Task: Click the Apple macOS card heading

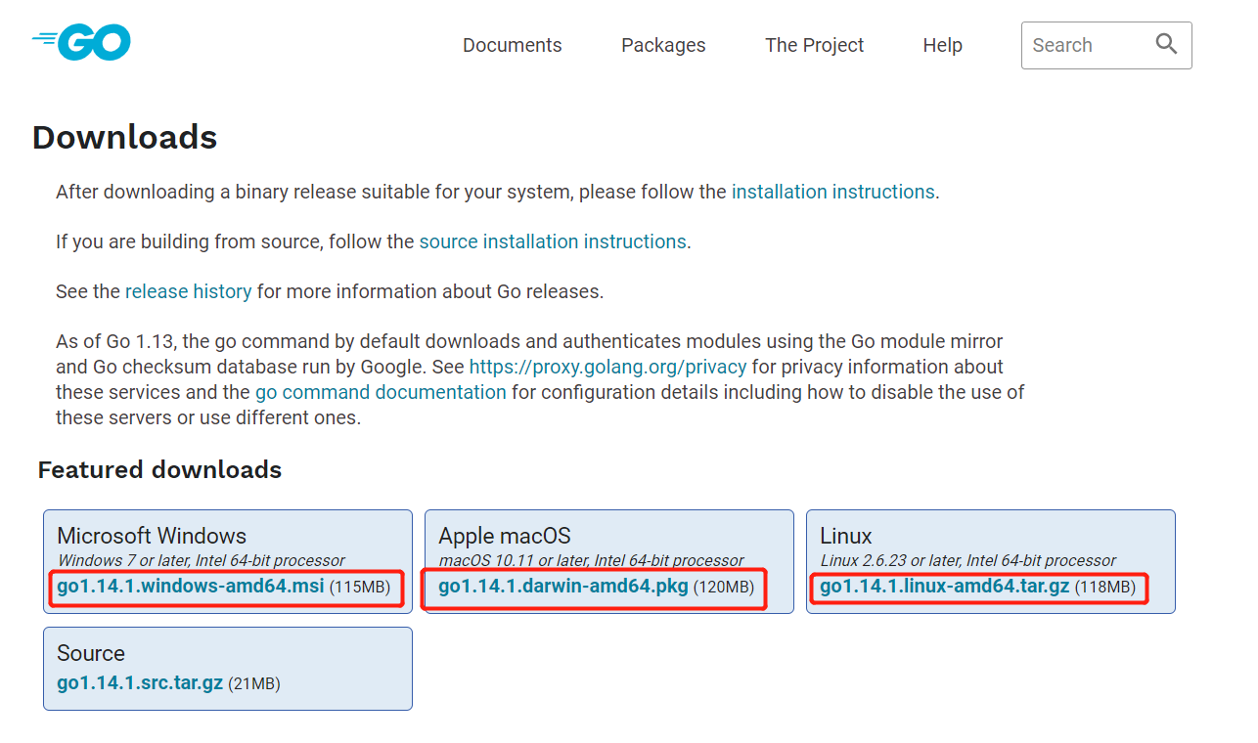Action: tap(505, 536)
